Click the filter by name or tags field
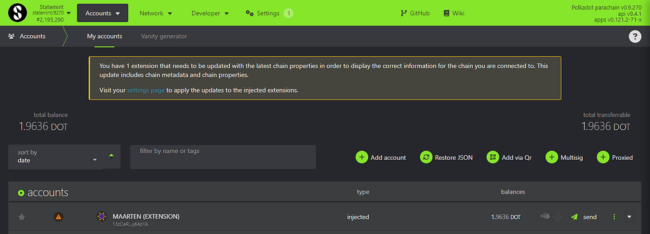Image resolution: width=650 pixels, height=234 pixels. click(x=223, y=157)
